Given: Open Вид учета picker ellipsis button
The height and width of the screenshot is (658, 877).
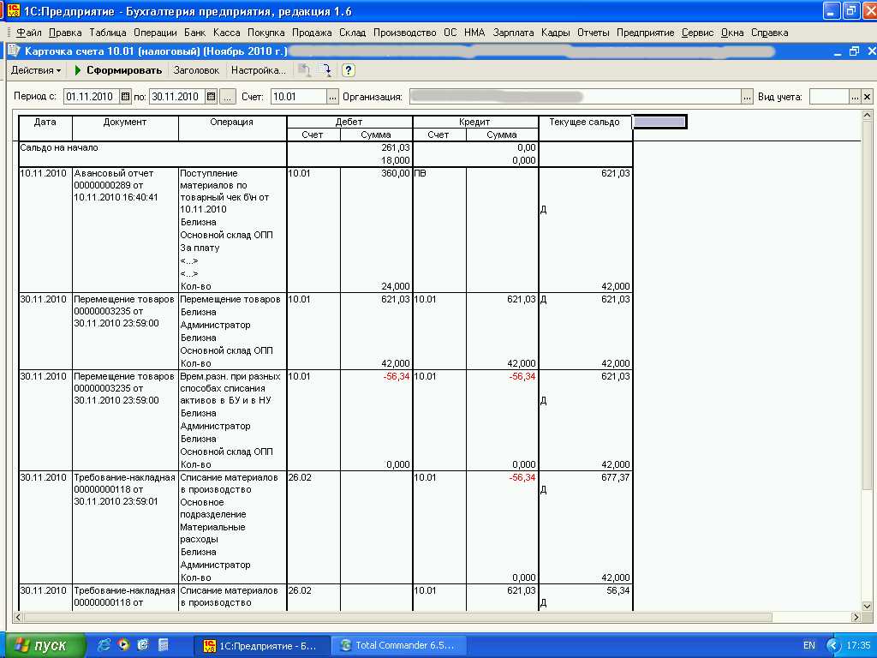Looking at the screenshot, I should pos(855,97).
